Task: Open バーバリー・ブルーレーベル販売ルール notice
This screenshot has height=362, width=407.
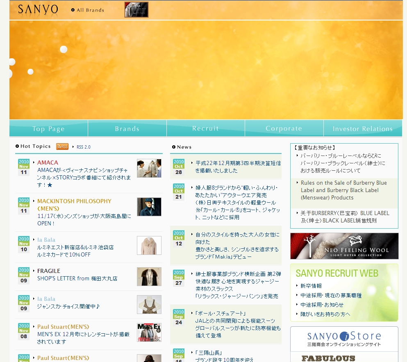Action: (343, 163)
